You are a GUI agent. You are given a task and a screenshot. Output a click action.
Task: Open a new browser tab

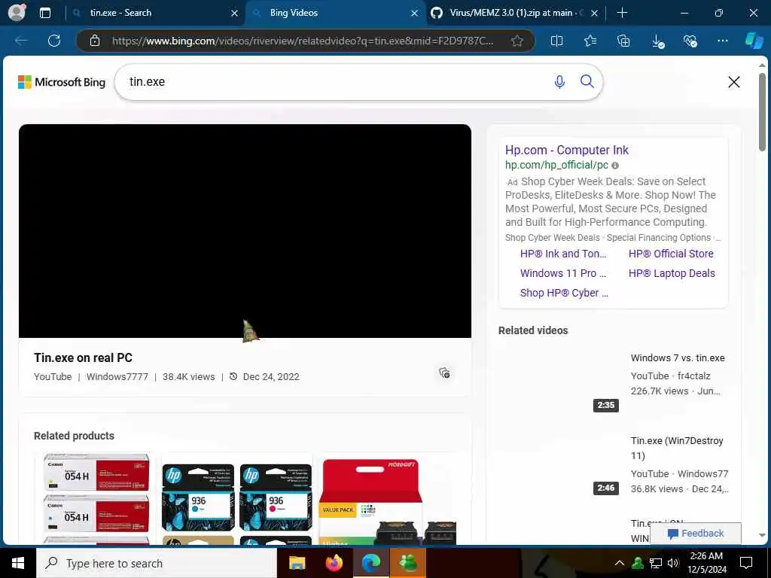pos(622,13)
